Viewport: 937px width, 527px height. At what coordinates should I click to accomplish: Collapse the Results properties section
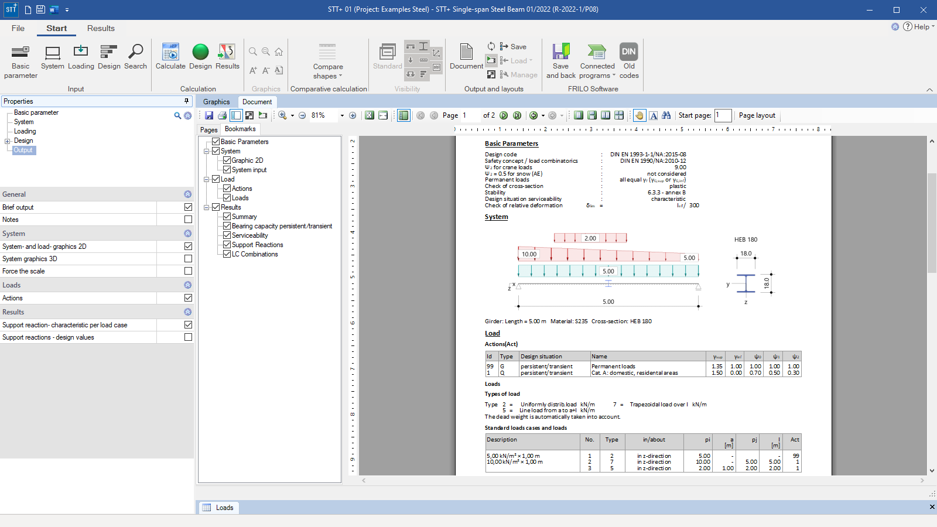pos(187,312)
